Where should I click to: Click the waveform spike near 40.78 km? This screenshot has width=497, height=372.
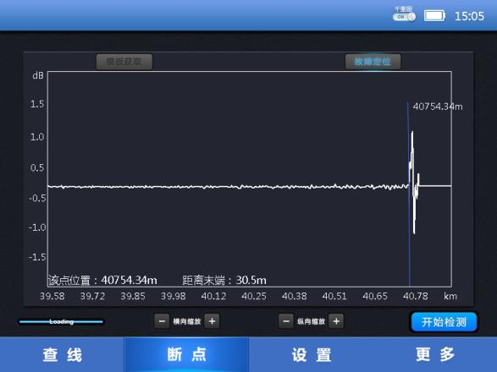click(414, 182)
